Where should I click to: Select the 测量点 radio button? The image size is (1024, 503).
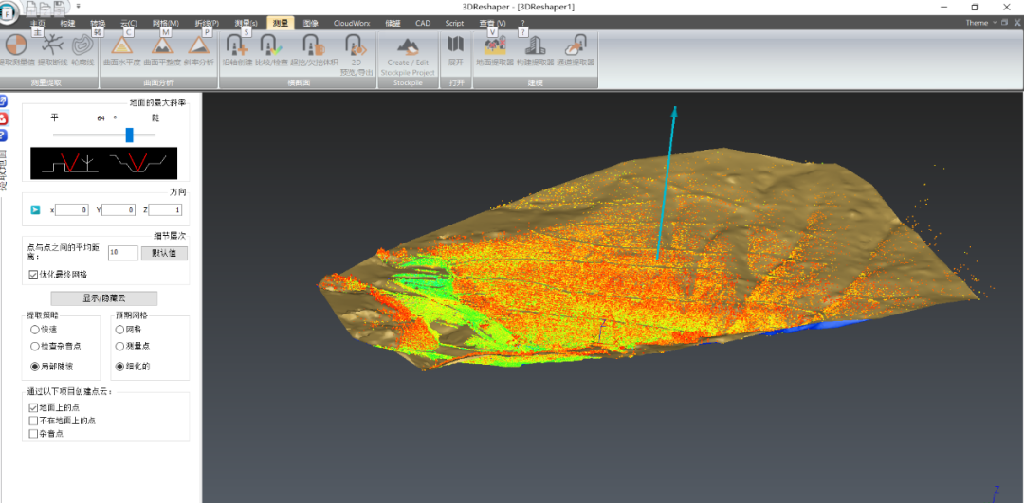pos(119,347)
